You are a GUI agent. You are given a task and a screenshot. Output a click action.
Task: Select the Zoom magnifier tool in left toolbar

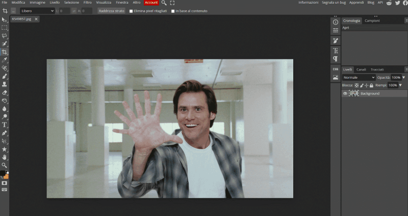click(5, 165)
